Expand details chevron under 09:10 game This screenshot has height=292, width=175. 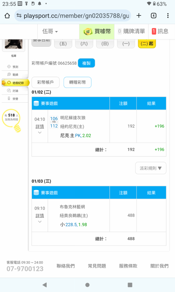[x=40, y=222]
